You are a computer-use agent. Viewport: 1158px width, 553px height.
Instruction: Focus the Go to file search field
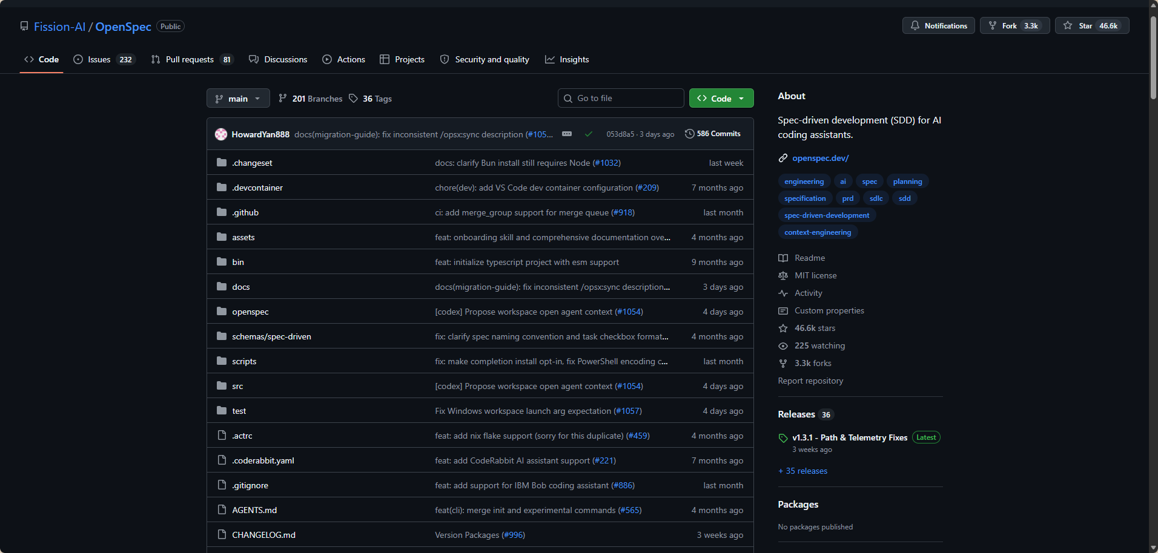click(x=621, y=98)
